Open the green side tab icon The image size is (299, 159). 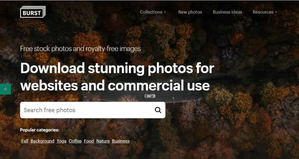point(5,89)
